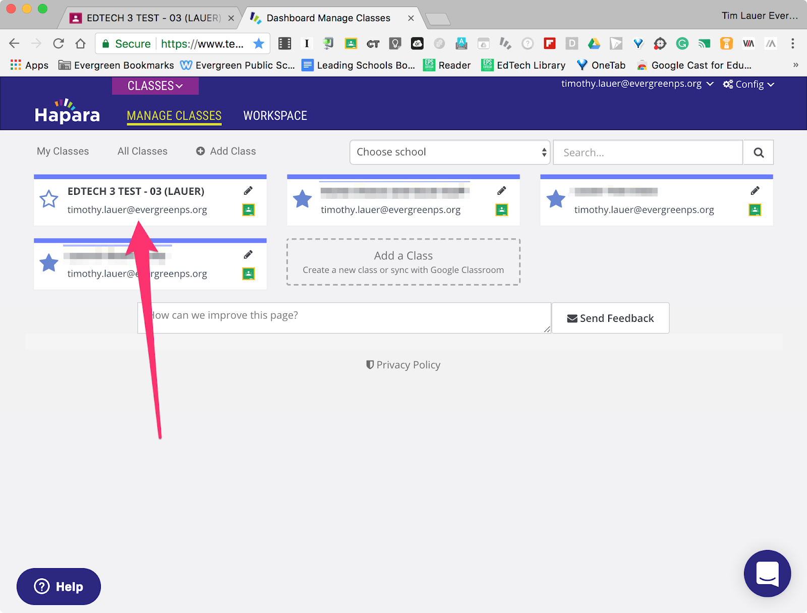The image size is (807, 613).
Task: Click inside the Search classes field
Action: pyautogui.click(x=648, y=152)
